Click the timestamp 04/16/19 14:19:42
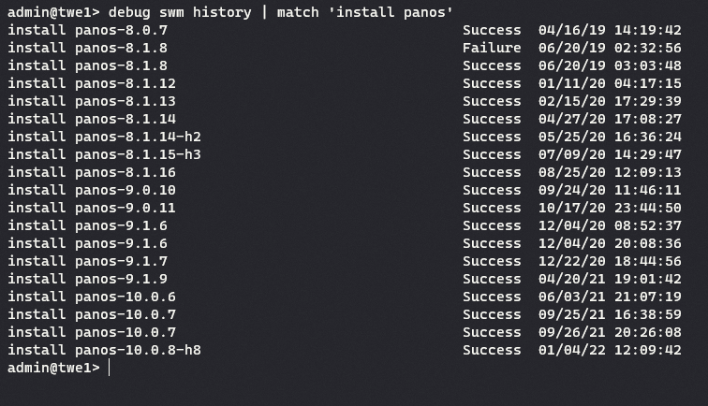The height and width of the screenshot is (406, 708). click(x=610, y=30)
